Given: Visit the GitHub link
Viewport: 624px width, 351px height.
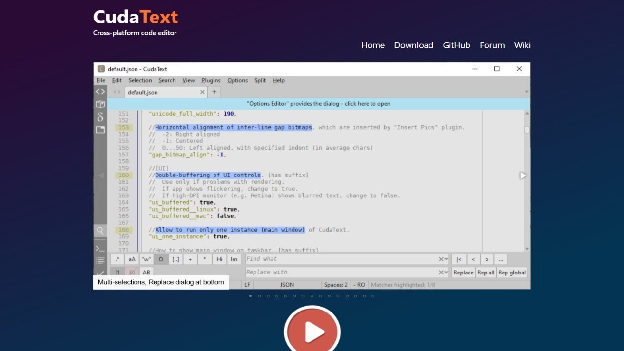Looking at the screenshot, I should pyautogui.click(x=457, y=45).
